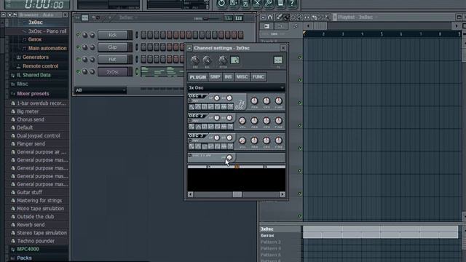
Task: Open the keyboard editor in step sequencer
Action: pos(239,18)
